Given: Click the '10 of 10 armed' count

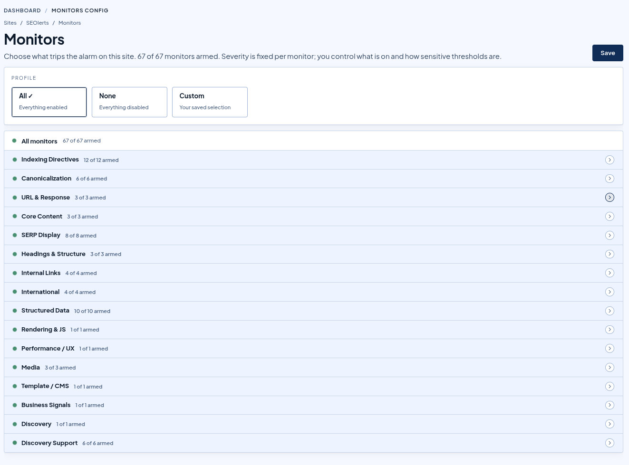Looking at the screenshot, I should click(92, 311).
